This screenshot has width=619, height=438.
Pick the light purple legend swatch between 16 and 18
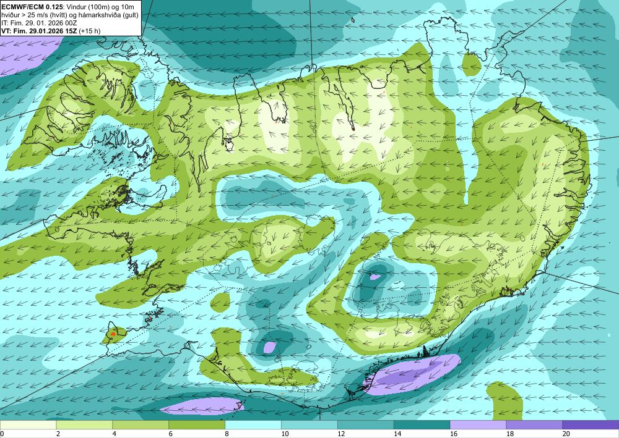pos(478,424)
